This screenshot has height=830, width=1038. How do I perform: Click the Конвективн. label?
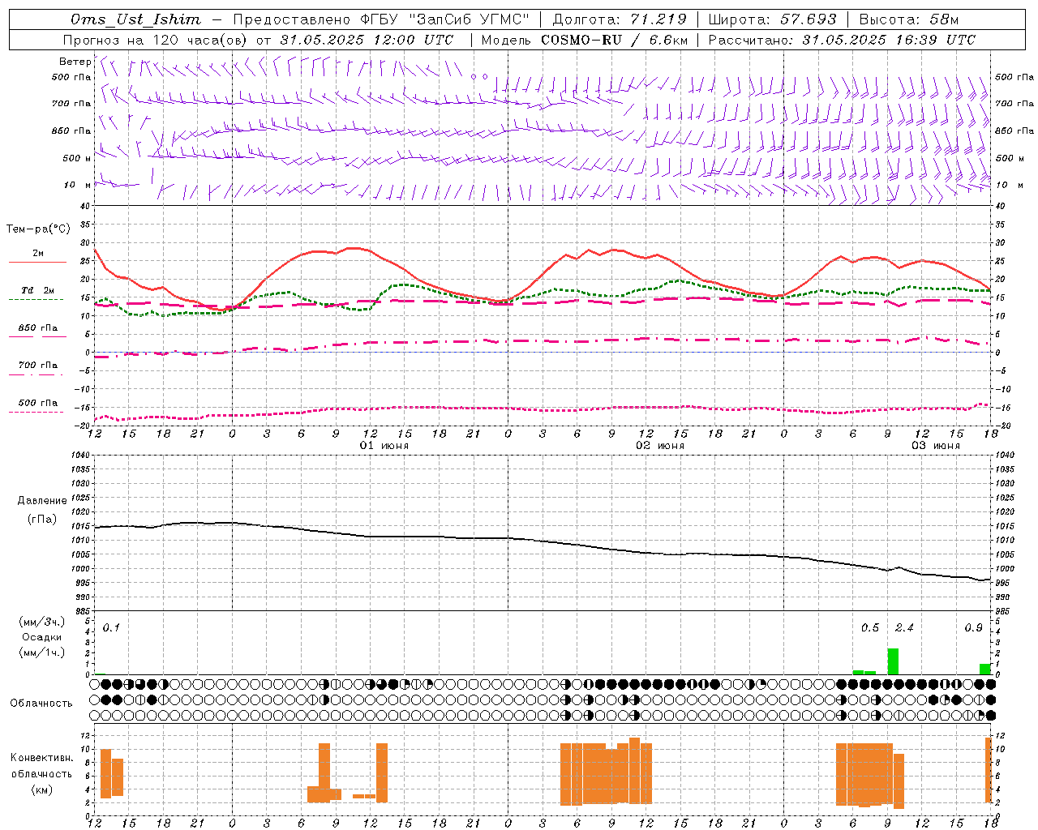coord(42,758)
